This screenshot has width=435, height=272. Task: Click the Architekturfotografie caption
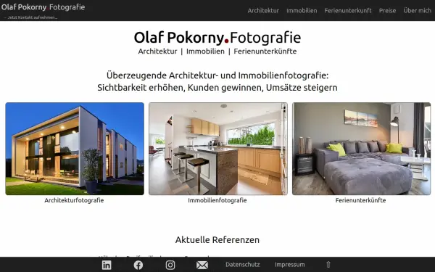[74, 200]
